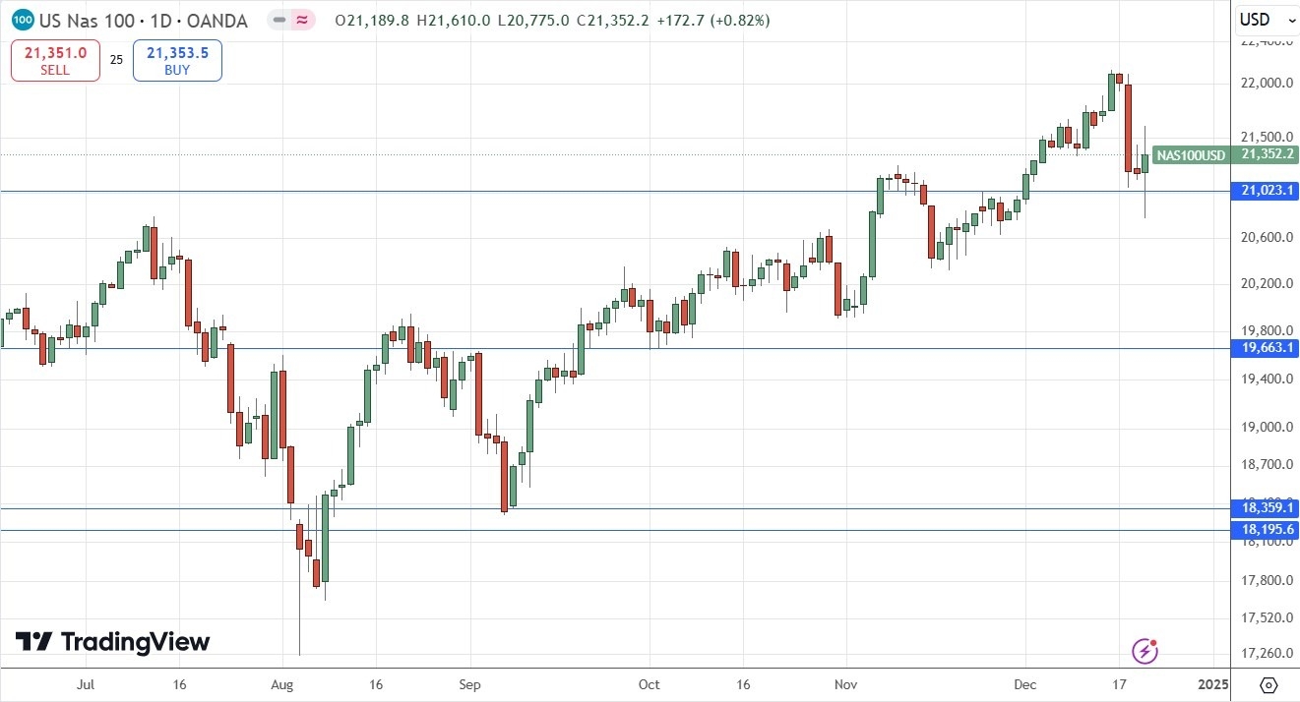
Task: Click the blue 21,023.1 price level label
Action: coord(1266,191)
